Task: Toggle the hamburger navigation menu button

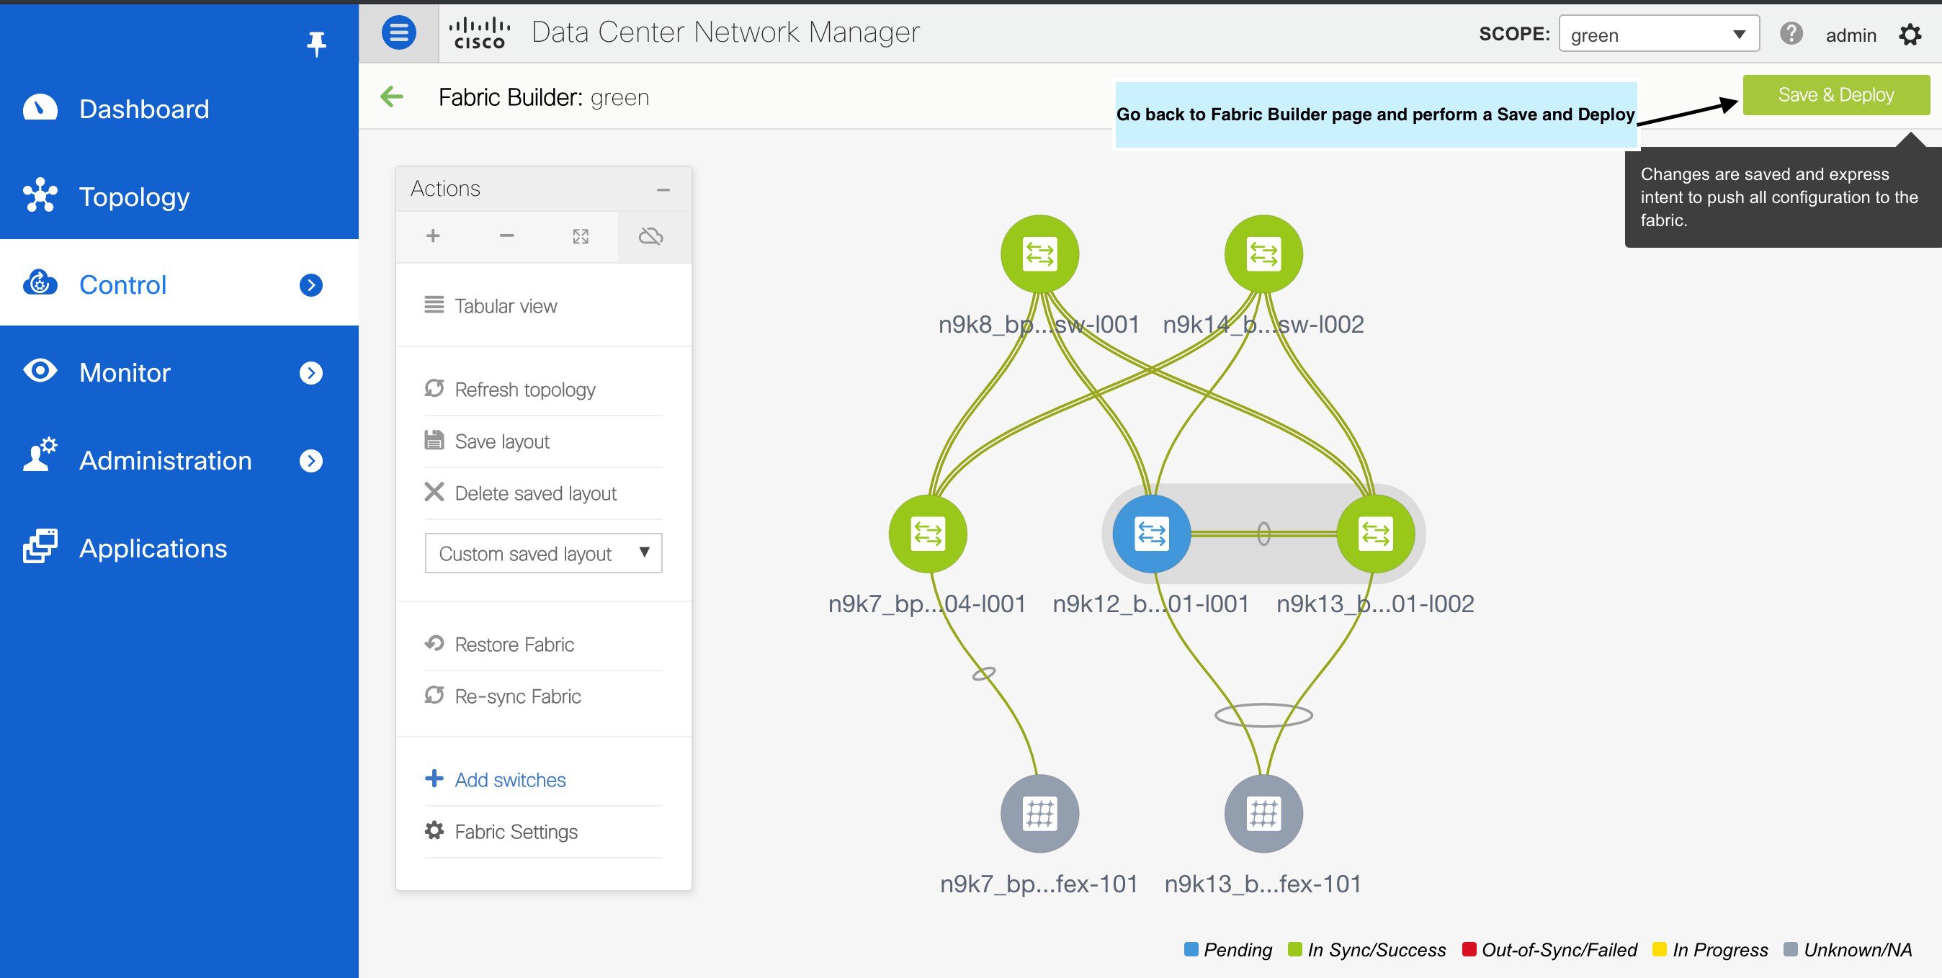Action: point(399,32)
